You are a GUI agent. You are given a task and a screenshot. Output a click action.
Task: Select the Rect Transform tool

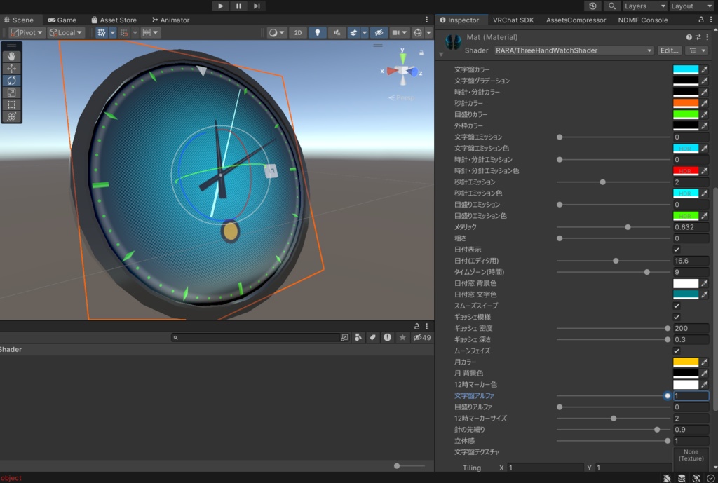pyautogui.click(x=11, y=104)
